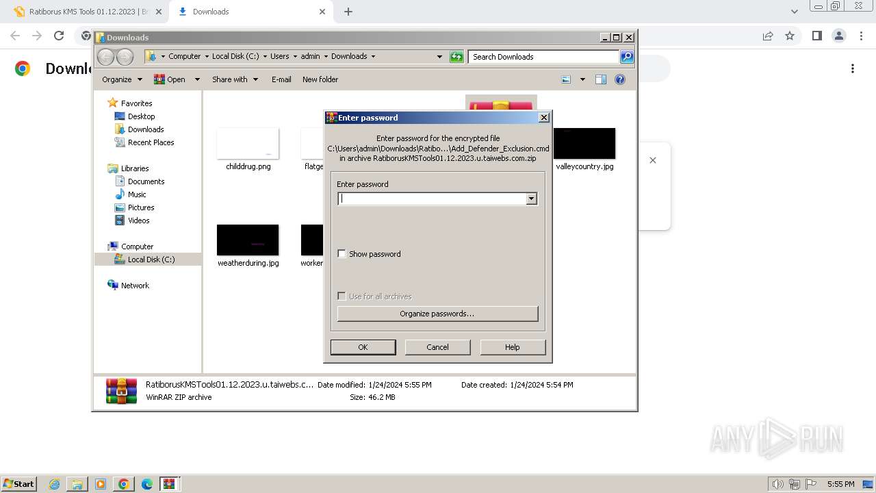Click the Users breadcrumb in address bar

coord(279,57)
